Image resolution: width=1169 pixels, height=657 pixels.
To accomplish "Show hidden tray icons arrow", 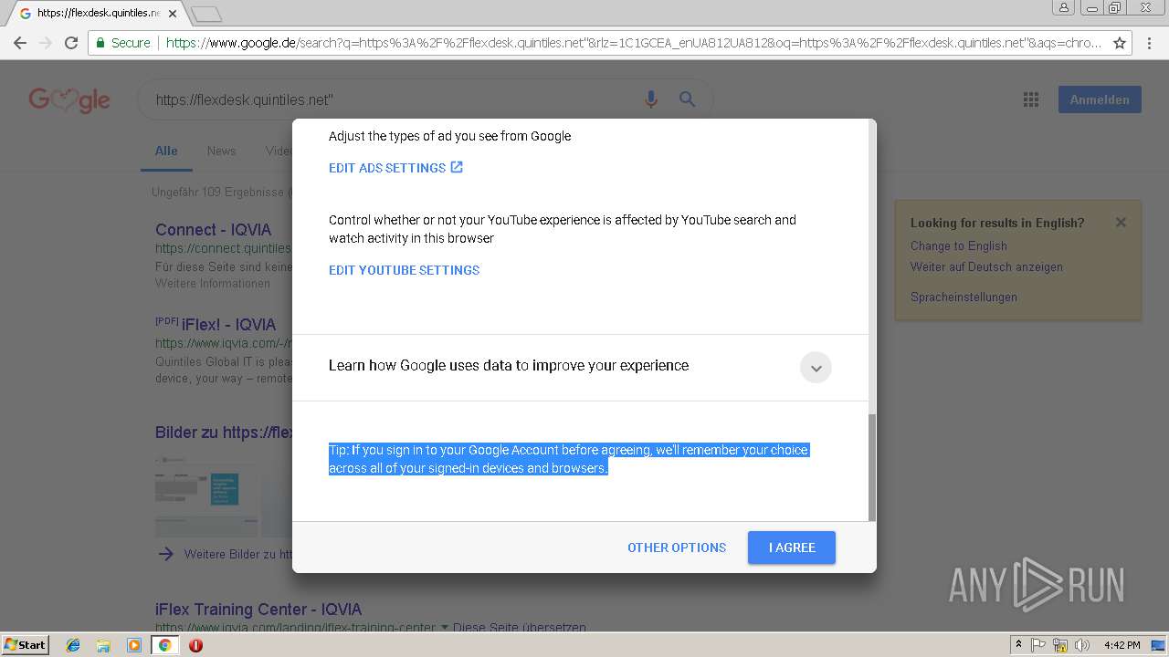I will click(x=1018, y=645).
